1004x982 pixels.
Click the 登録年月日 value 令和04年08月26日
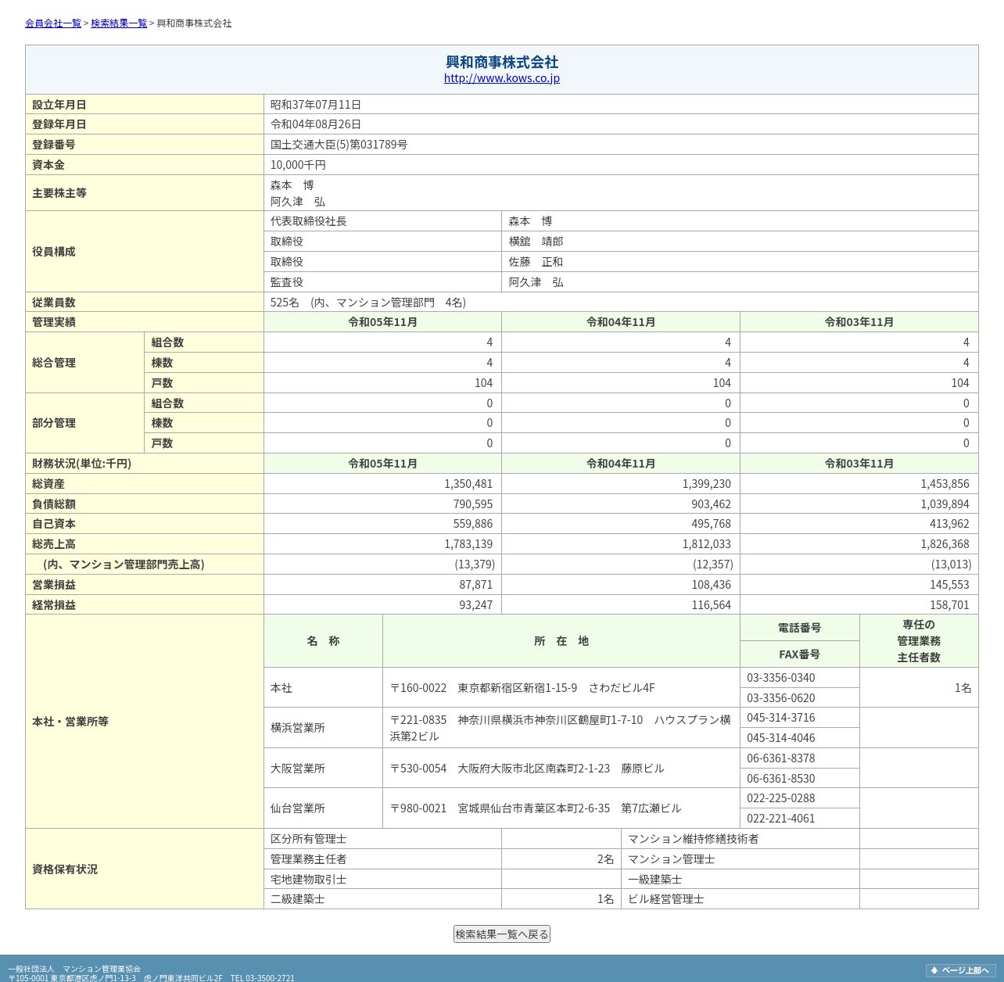tap(316, 124)
